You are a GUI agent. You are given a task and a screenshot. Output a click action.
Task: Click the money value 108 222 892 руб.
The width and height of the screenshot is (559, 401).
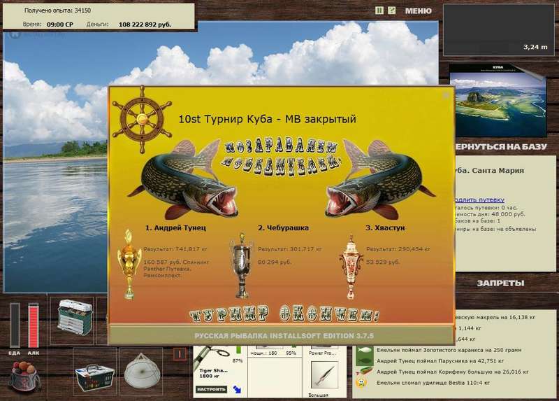[145, 24]
